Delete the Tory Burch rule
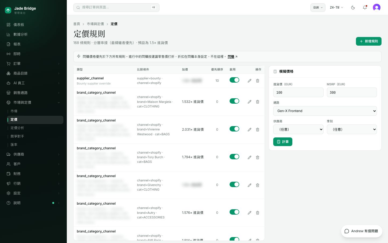Screen dimensions: 388x243 tap(258, 157)
